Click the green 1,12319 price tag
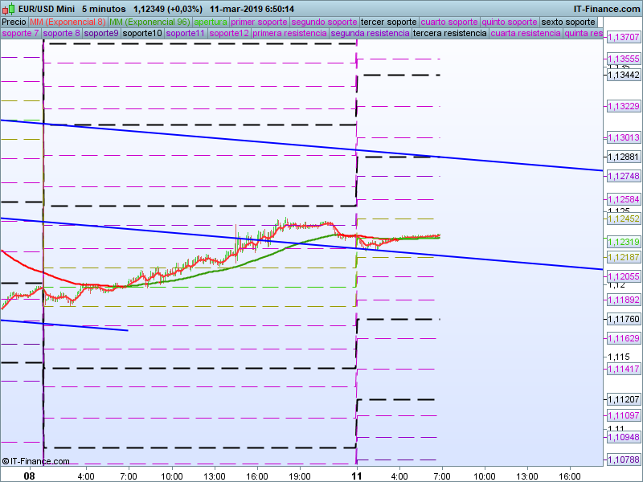Viewport: 643px width, 482px height. (622, 242)
